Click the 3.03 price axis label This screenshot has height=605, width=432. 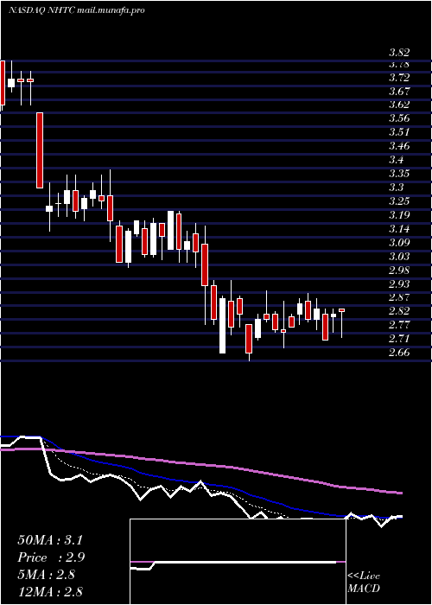(399, 257)
